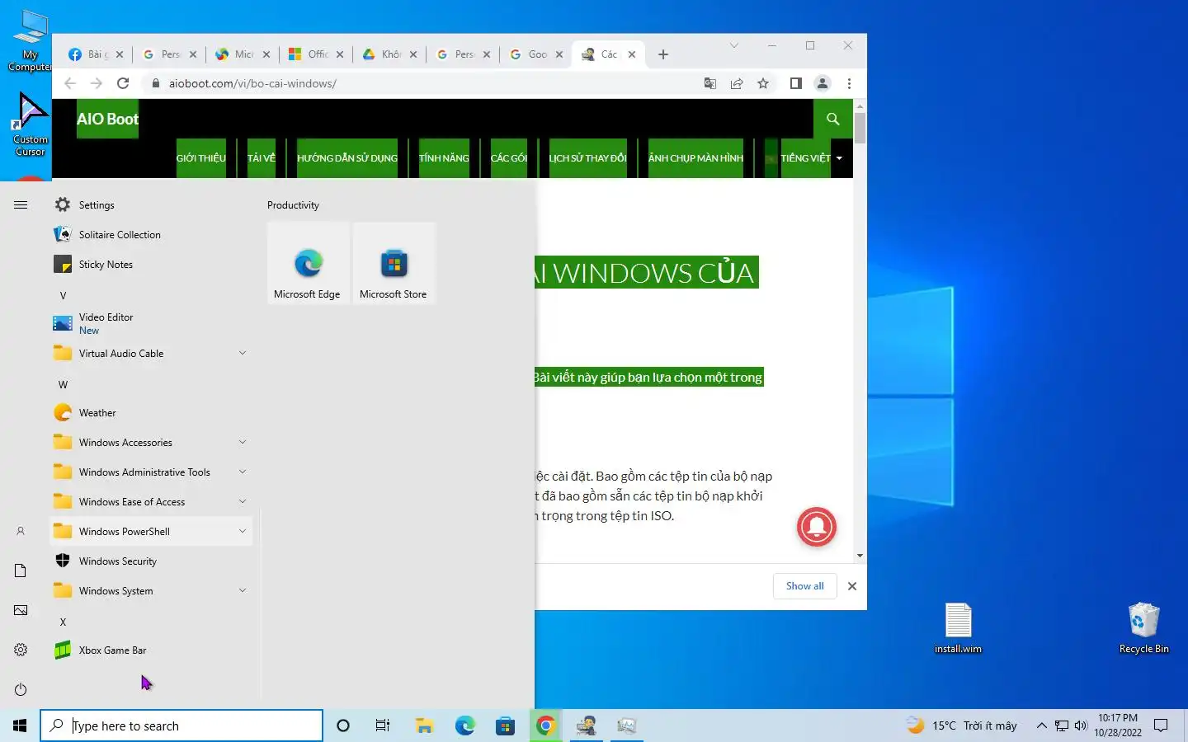1188x742 pixels.
Task: Open the CÁC GÓI menu item
Action: pyautogui.click(x=508, y=158)
